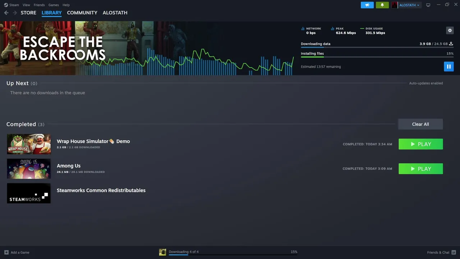Screen dimensions: 460x259
Task: Click the 15% footer percentage
Action: pyautogui.click(x=294, y=252)
